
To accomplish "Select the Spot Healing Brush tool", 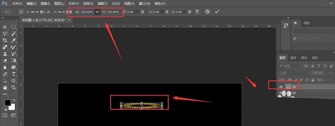I will [x=5, y=47].
